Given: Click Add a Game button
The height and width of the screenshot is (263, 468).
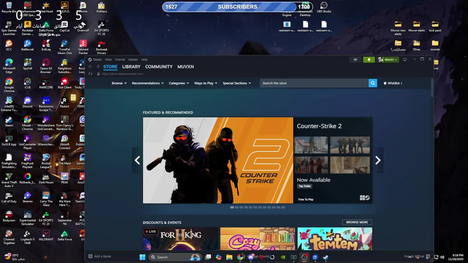Looking at the screenshot, I should (x=100, y=256).
